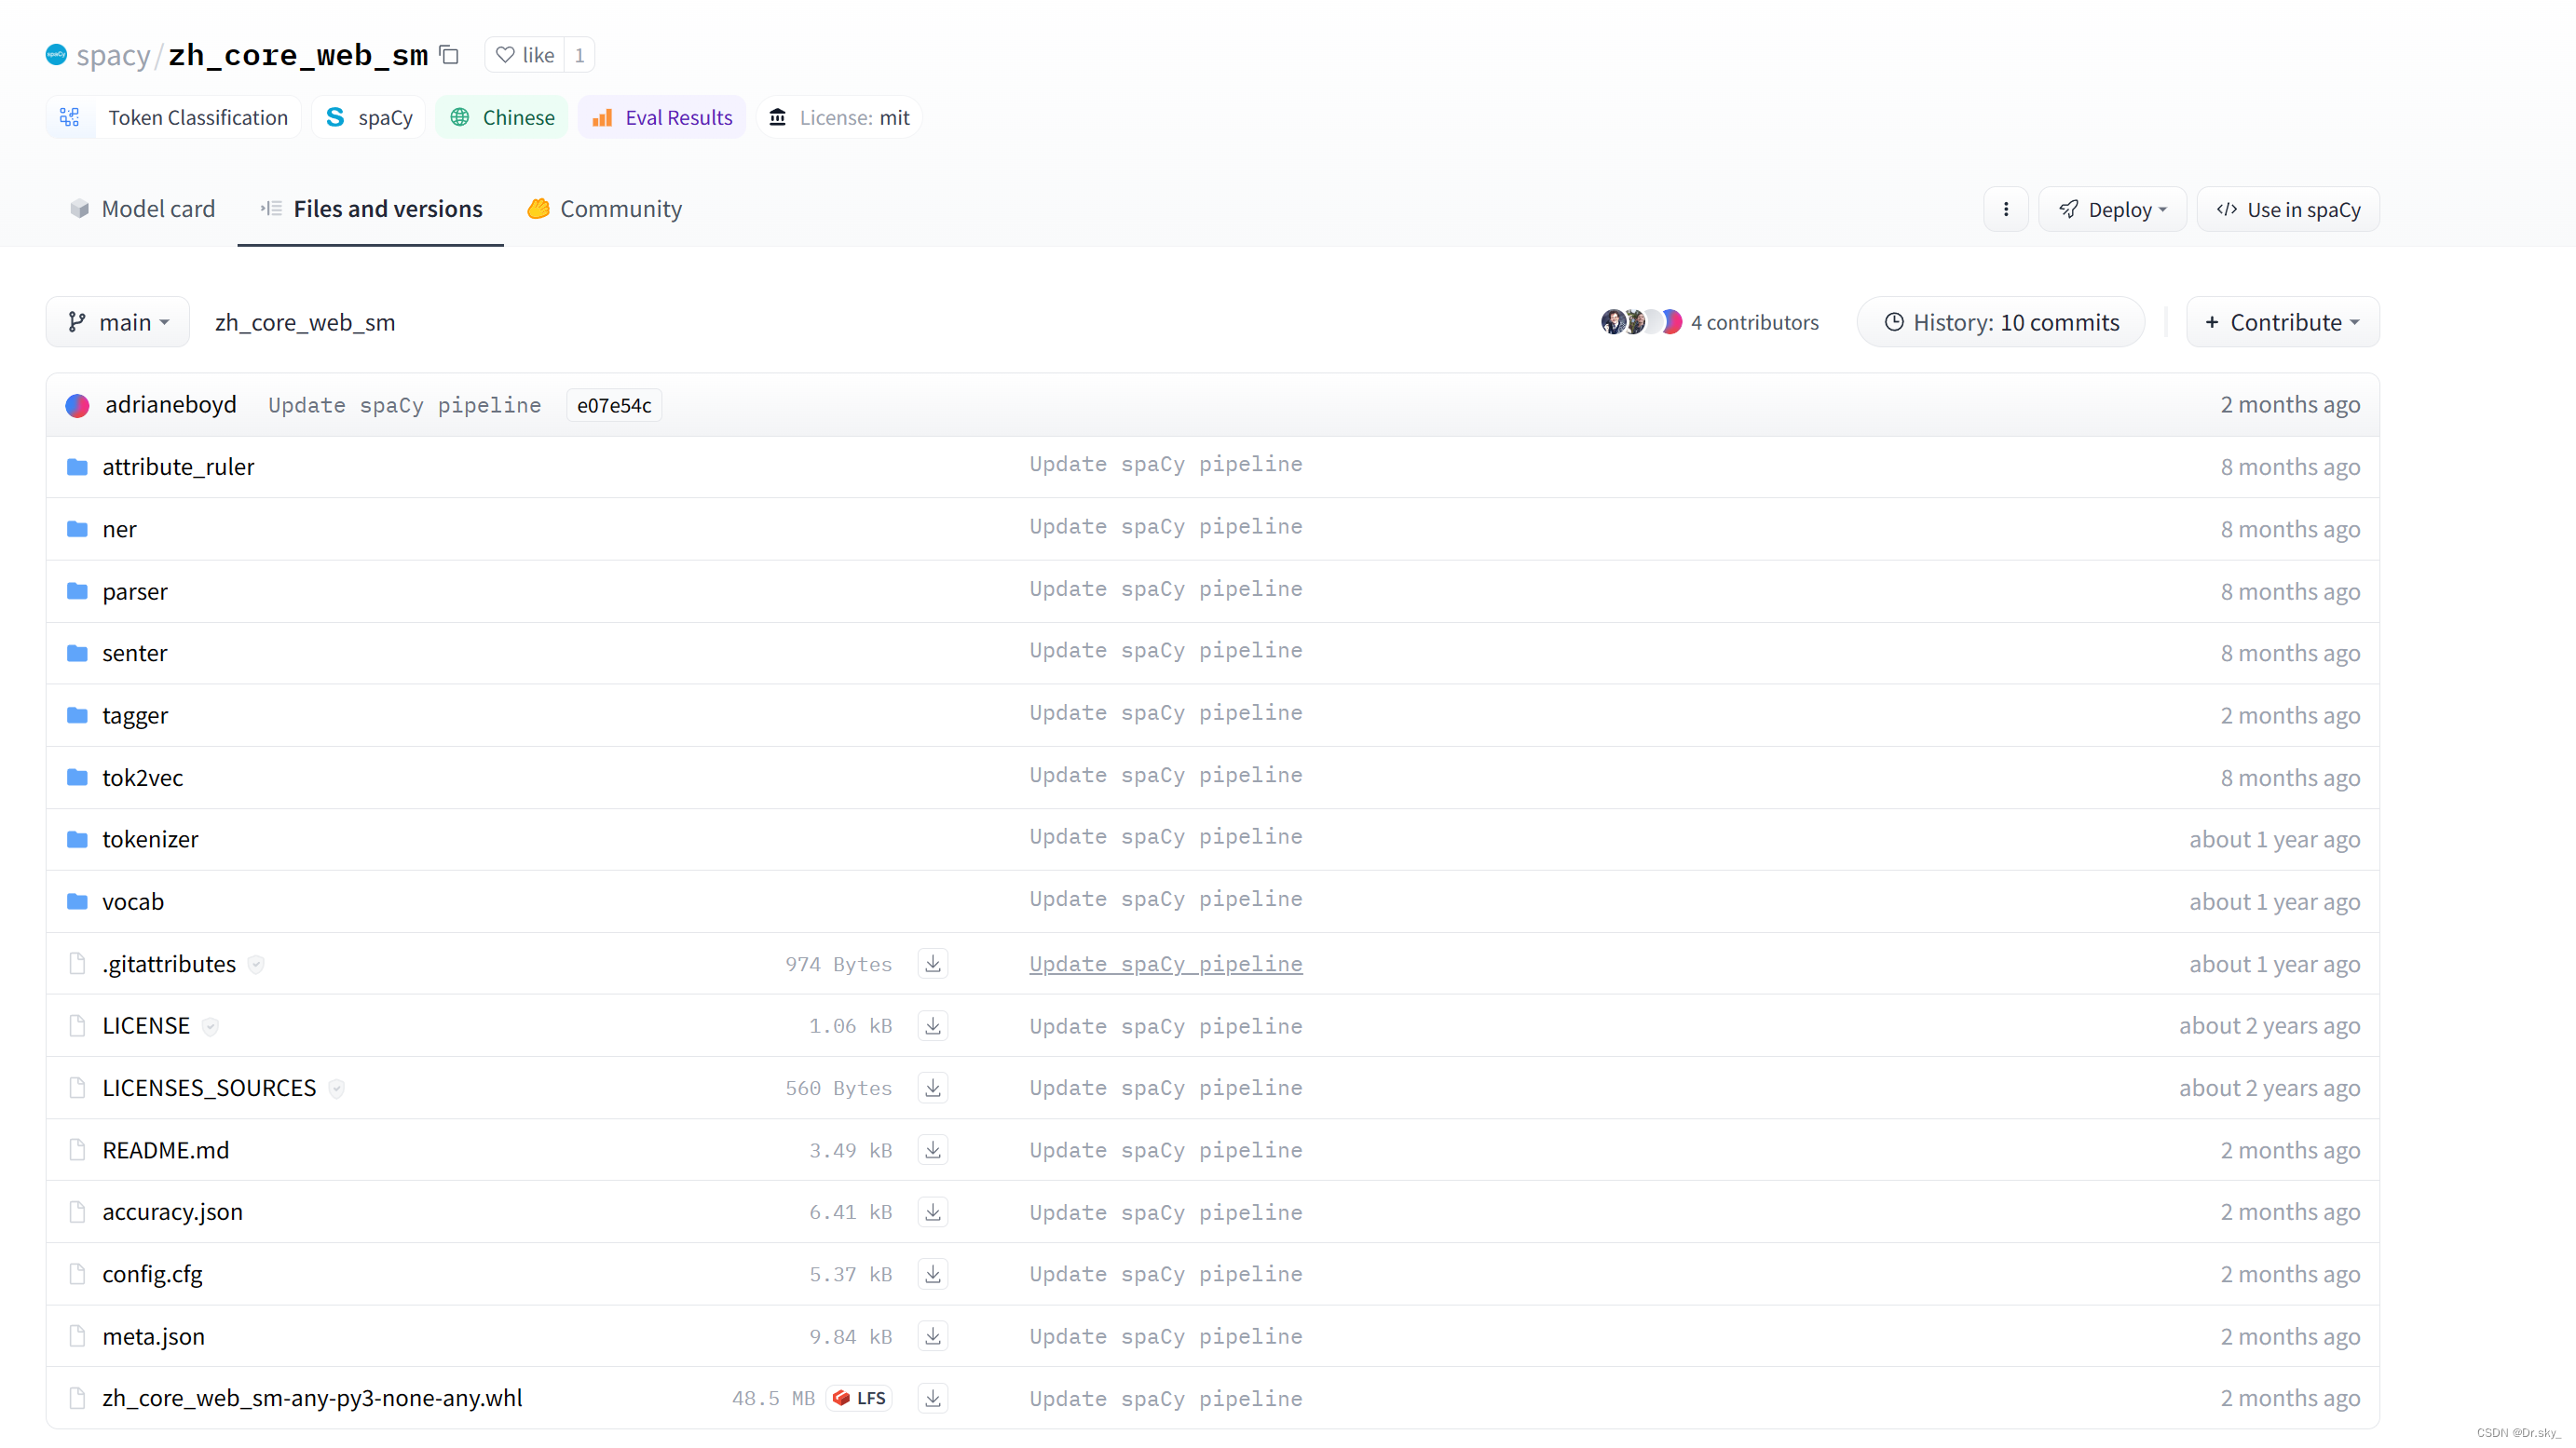Open the Deploy dropdown
Image resolution: width=2576 pixels, height=1448 pixels.
(2111, 209)
